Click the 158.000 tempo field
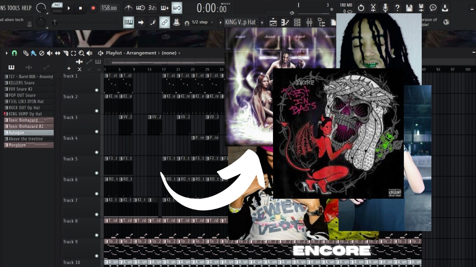Image resolution: width=476 pixels, height=267 pixels. point(110,8)
